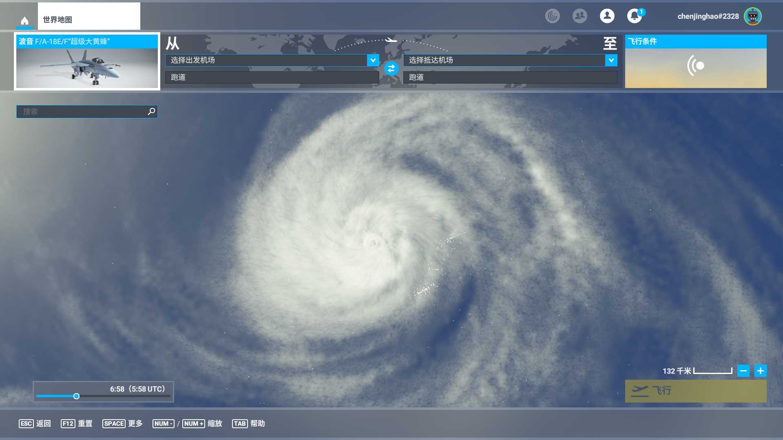Open the 世界地图 tab
This screenshot has width=783, height=440.
89,16
